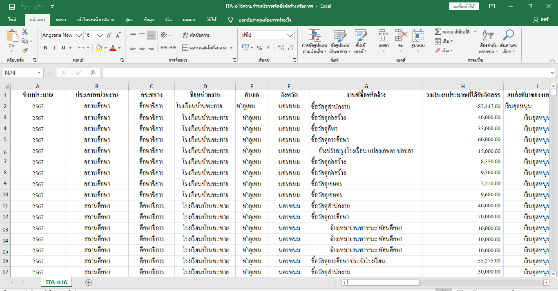Click the AutoSum sigma icon
Image resolution: width=558 pixels, height=291 pixels.
pyautogui.click(x=437, y=32)
